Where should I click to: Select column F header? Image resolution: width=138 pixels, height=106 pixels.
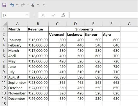(x=111, y=24)
